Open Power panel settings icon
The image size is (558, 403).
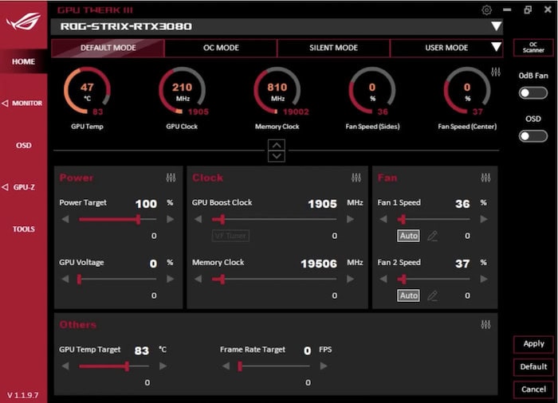(171, 177)
